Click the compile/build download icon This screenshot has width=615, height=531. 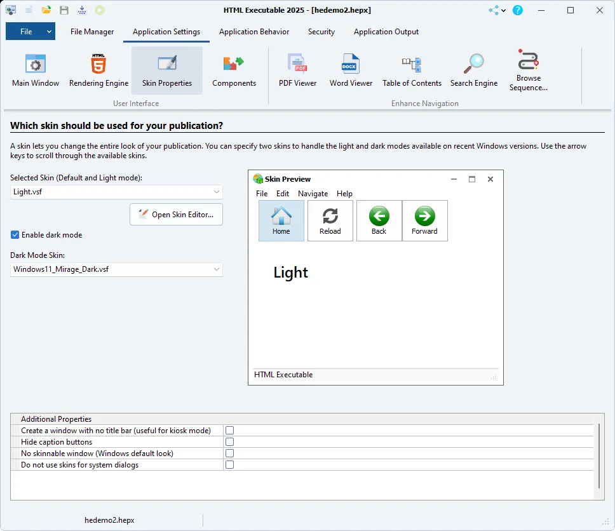(82, 10)
